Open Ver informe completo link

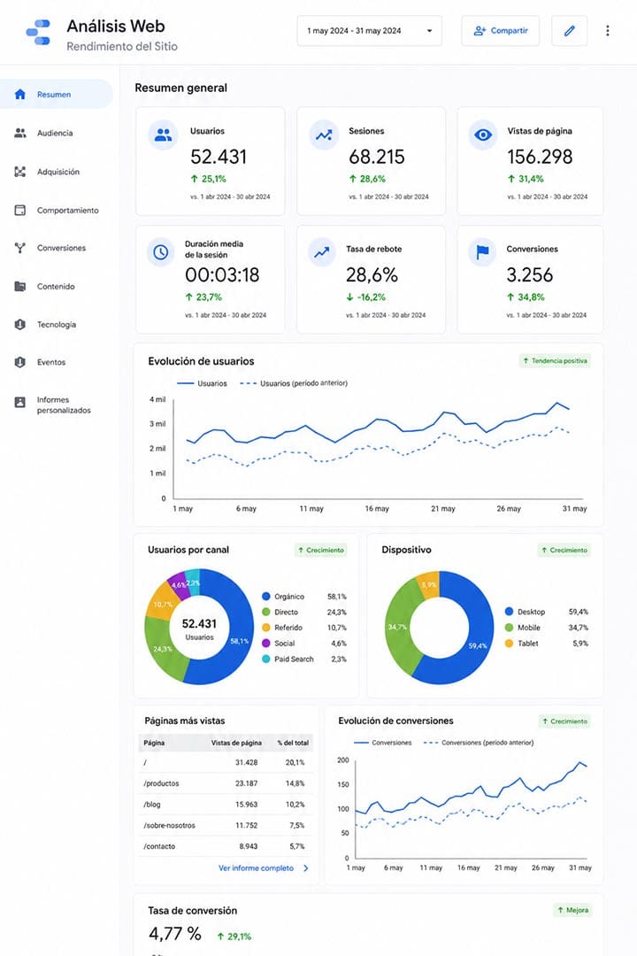click(256, 868)
